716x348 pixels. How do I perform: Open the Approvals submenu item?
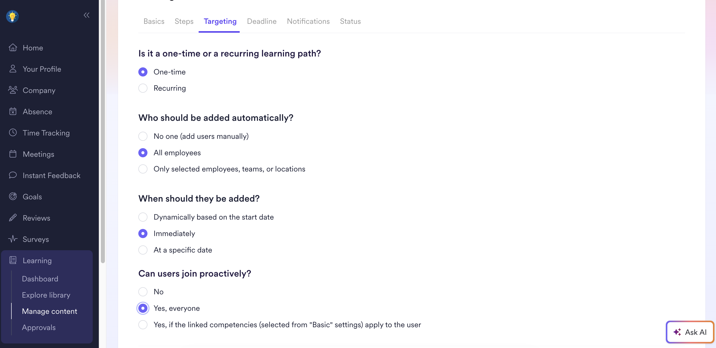[x=39, y=327]
